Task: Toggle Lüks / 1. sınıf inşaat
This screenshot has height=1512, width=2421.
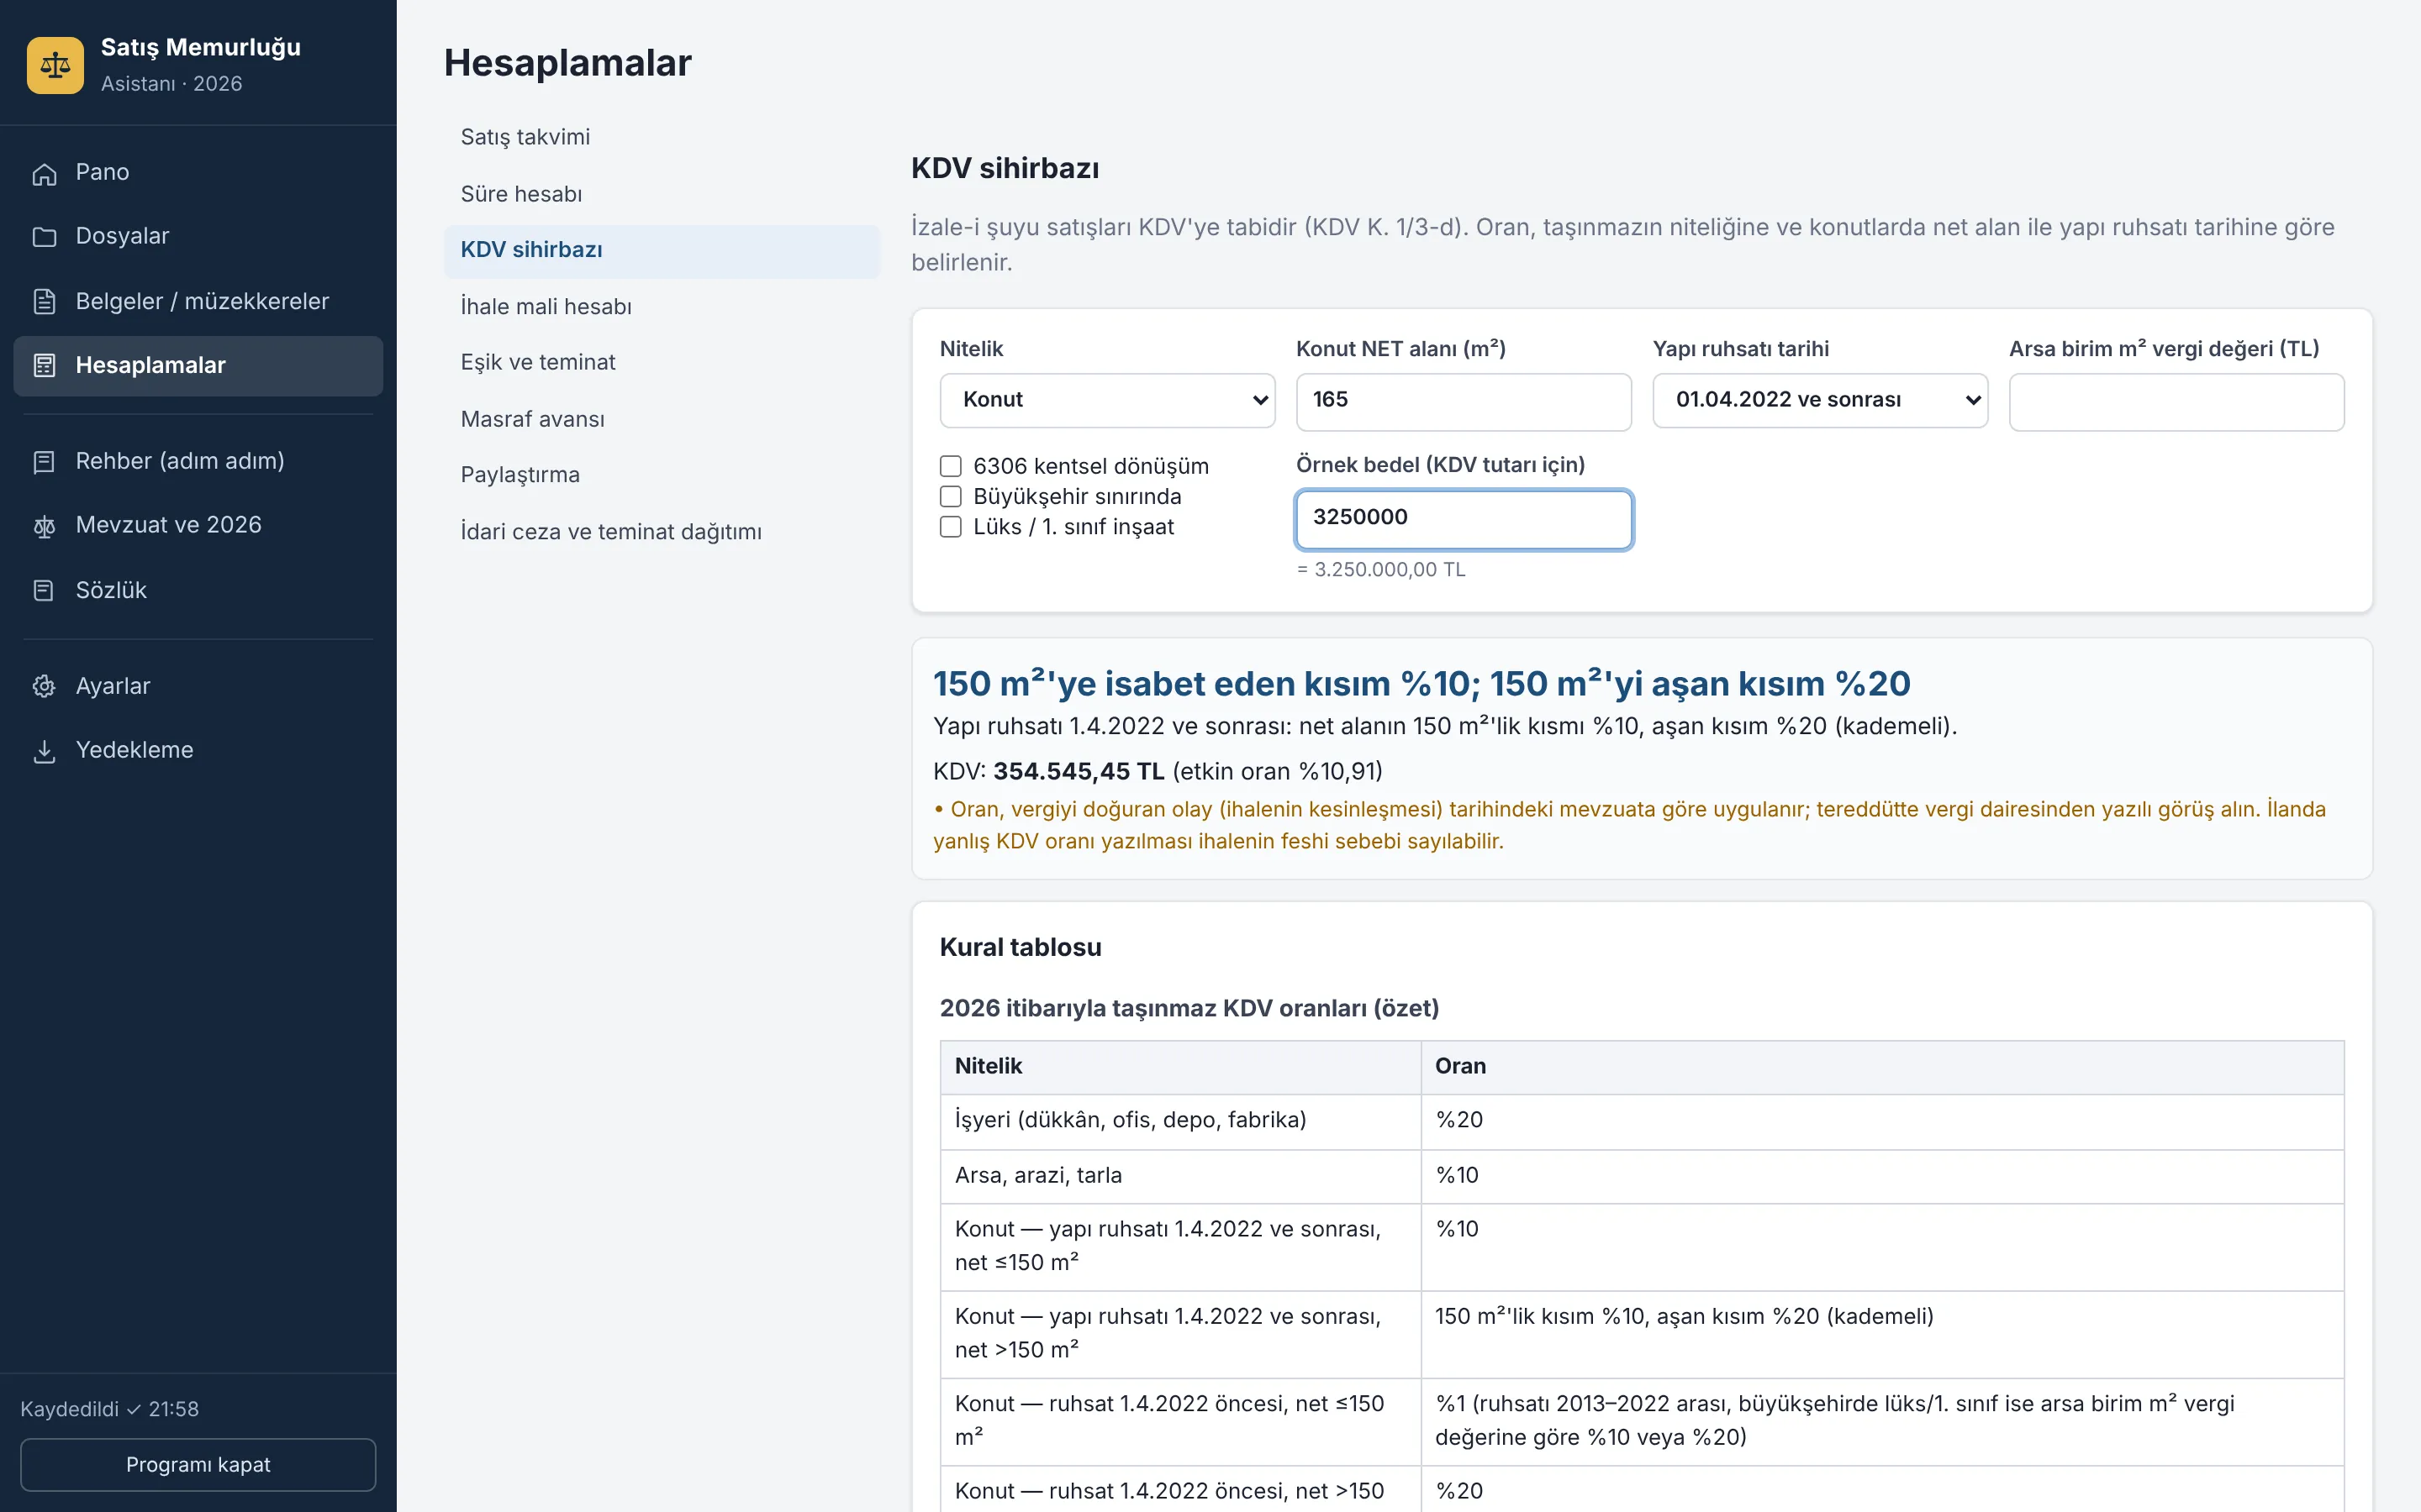Action: point(951,527)
